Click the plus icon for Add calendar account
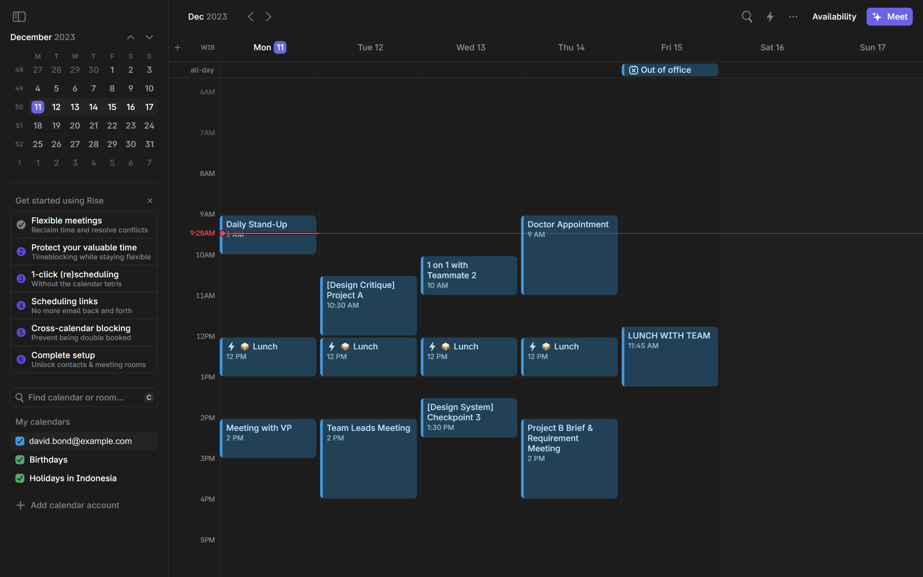 [20, 505]
